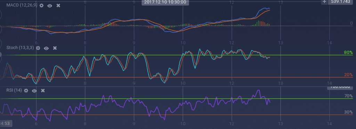Viewport: 356px width, 129px height.
Task: Toggle MACD indicator visibility eye
Action: pos(50,6)
